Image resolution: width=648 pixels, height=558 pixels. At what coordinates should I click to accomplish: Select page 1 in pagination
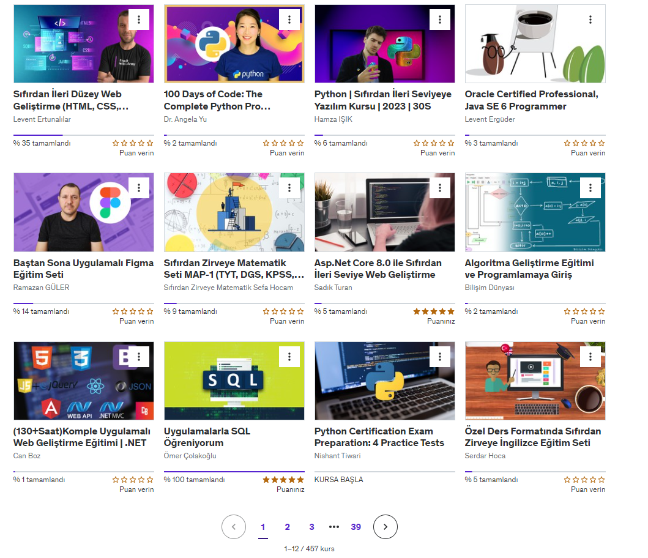click(x=263, y=527)
